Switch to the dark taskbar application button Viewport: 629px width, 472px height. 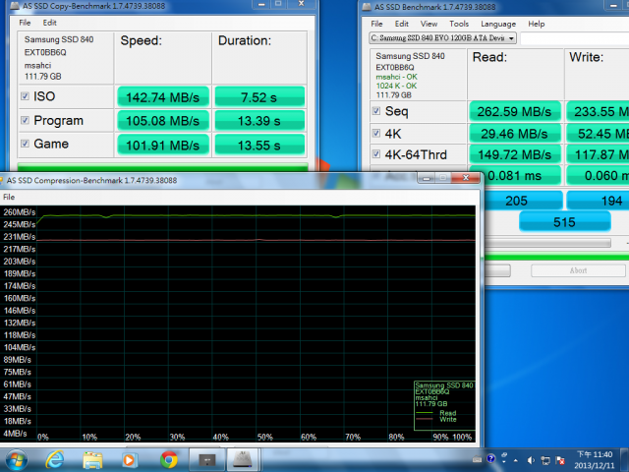(207, 460)
